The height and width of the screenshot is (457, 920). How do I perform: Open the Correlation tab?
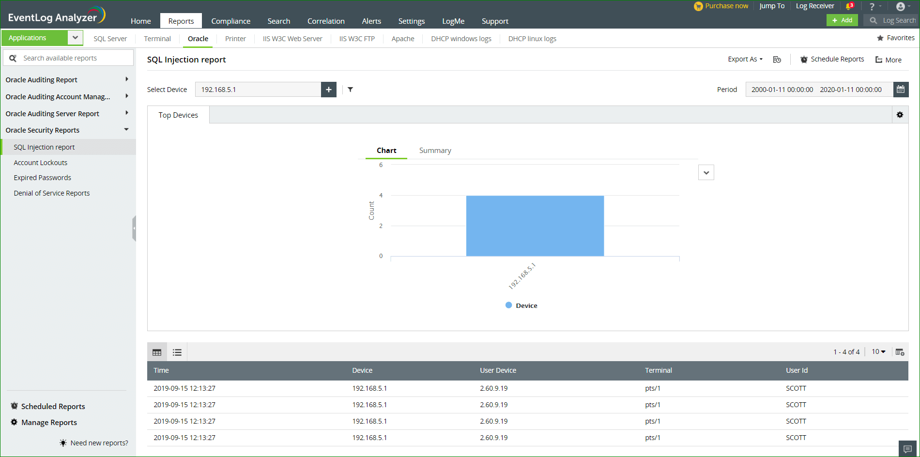pyautogui.click(x=326, y=21)
